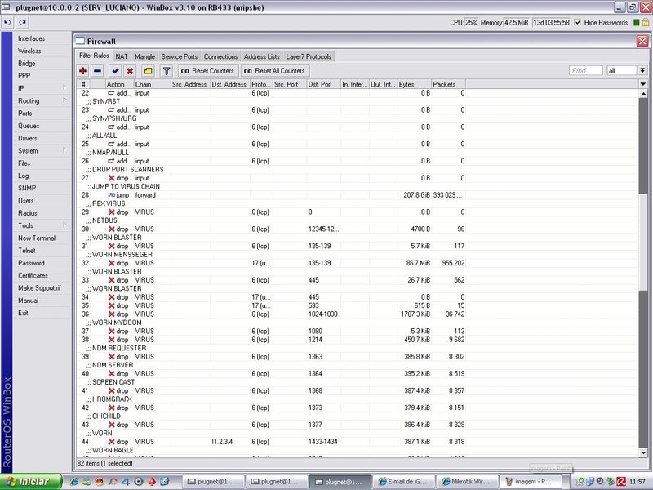653x490 pixels.
Task: Open the column chooser dropdown arrow
Action: (x=642, y=84)
